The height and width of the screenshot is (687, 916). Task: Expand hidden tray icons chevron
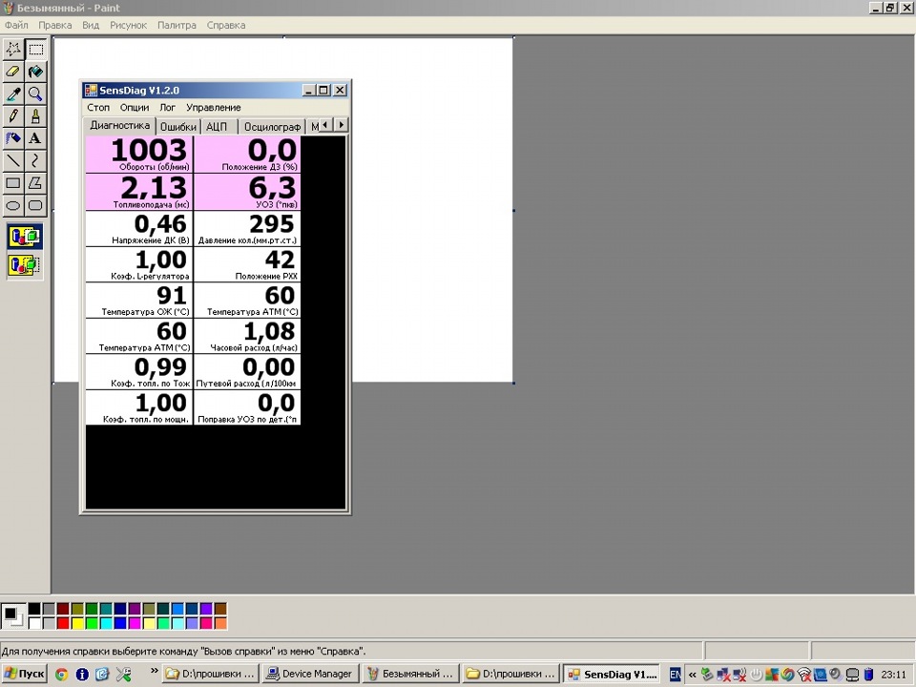(693, 675)
